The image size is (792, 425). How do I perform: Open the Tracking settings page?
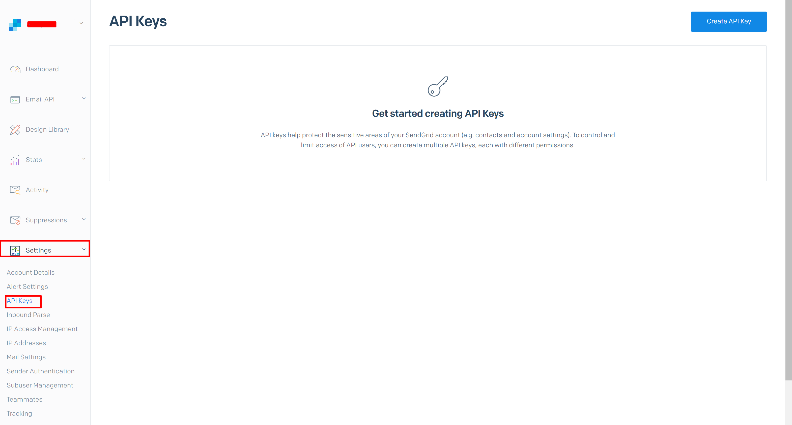point(19,413)
